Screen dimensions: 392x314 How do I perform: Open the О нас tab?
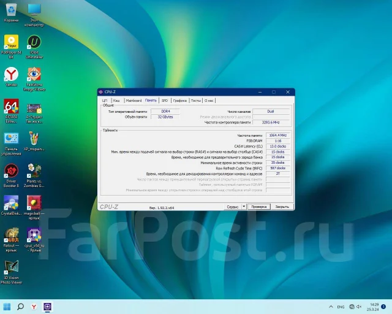209,101
